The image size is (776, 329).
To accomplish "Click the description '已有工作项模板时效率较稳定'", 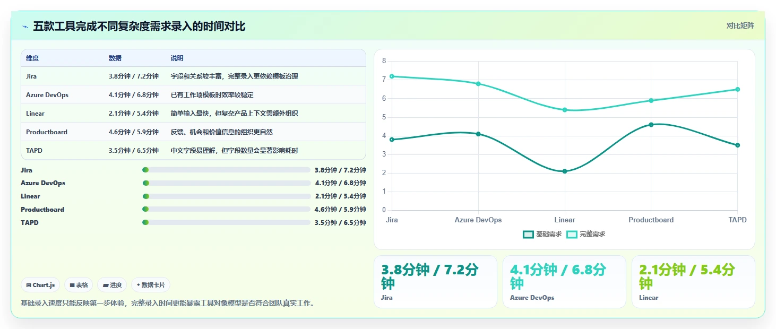I will pyautogui.click(x=212, y=95).
